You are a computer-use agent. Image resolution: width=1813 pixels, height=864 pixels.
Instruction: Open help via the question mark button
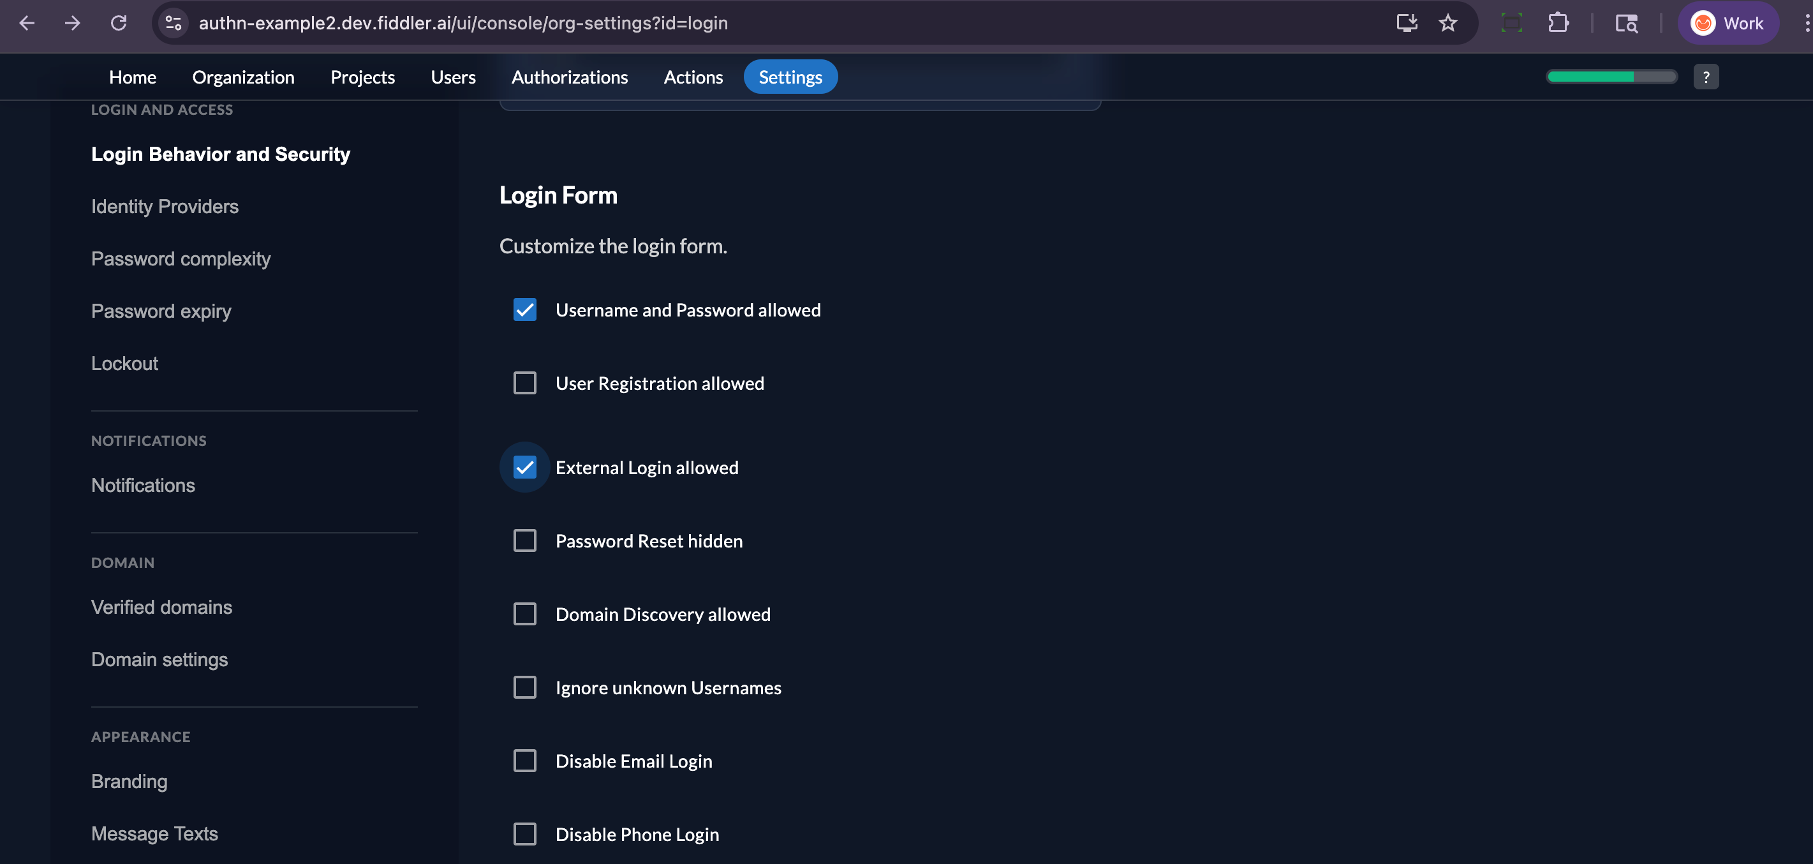pyautogui.click(x=1706, y=77)
